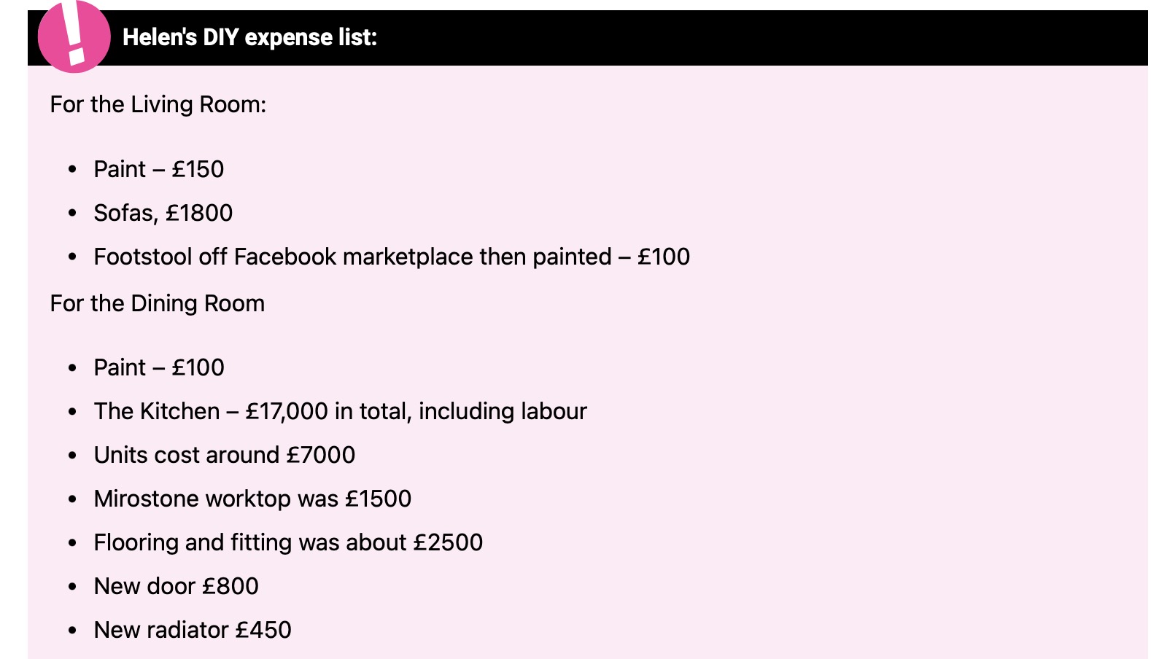Select the "New door £800" item
The width and height of the screenshot is (1151, 659).
pos(176,586)
